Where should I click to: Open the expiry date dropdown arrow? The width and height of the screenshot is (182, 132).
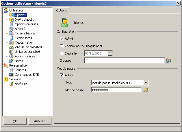pyautogui.click(x=110, y=53)
